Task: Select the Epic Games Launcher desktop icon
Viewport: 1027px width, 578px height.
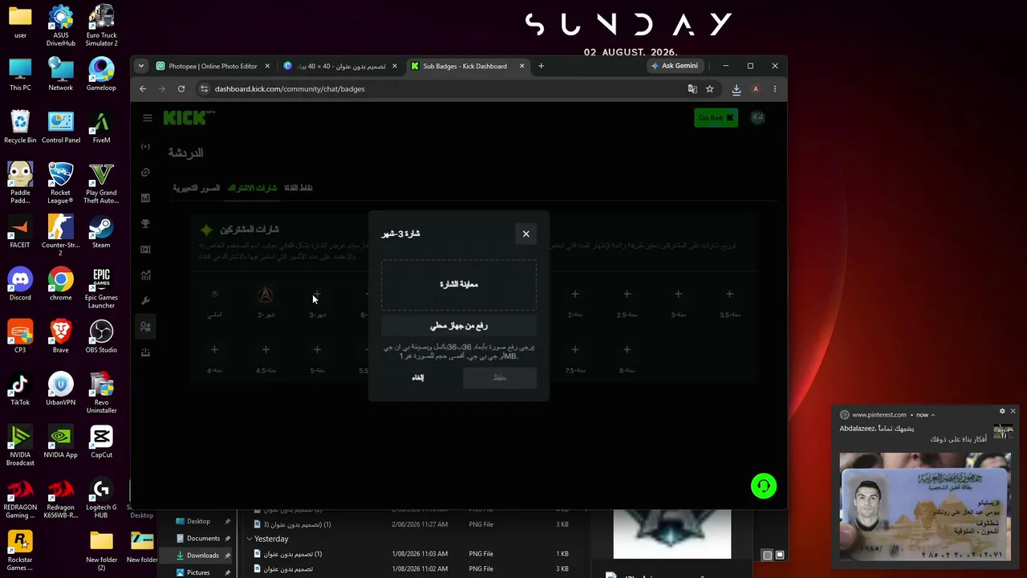Action: click(x=101, y=288)
